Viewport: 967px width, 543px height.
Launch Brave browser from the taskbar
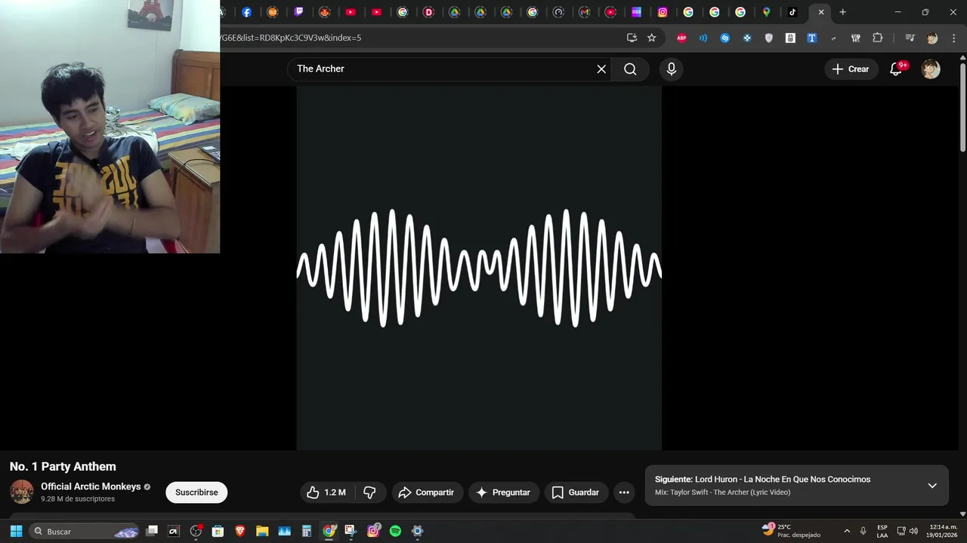[240, 531]
